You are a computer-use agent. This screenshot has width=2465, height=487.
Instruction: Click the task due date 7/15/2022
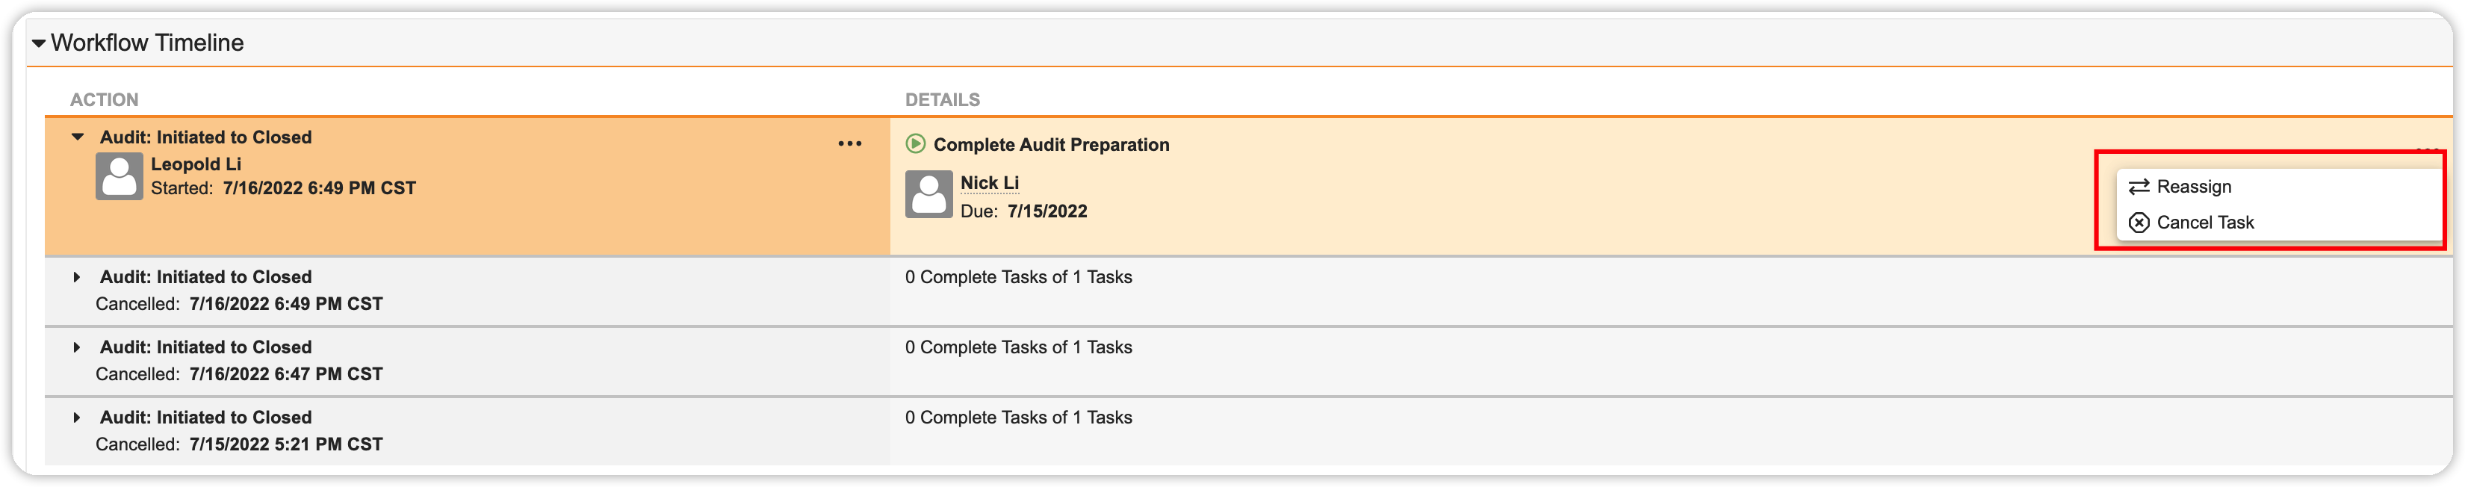[x=1047, y=211]
